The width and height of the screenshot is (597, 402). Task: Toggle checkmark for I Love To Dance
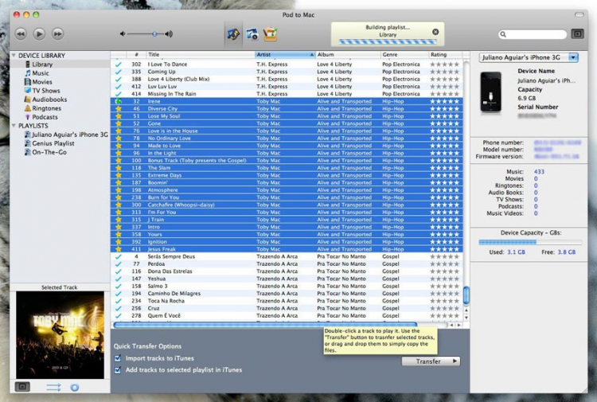(x=119, y=64)
